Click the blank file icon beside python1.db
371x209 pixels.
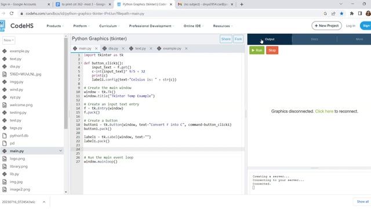tap(4, 135)
